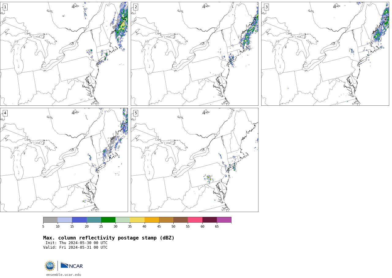Click the maroon 60-65 dBZ swatch
This screenshot has width=392, height=278.
point(209,220)
